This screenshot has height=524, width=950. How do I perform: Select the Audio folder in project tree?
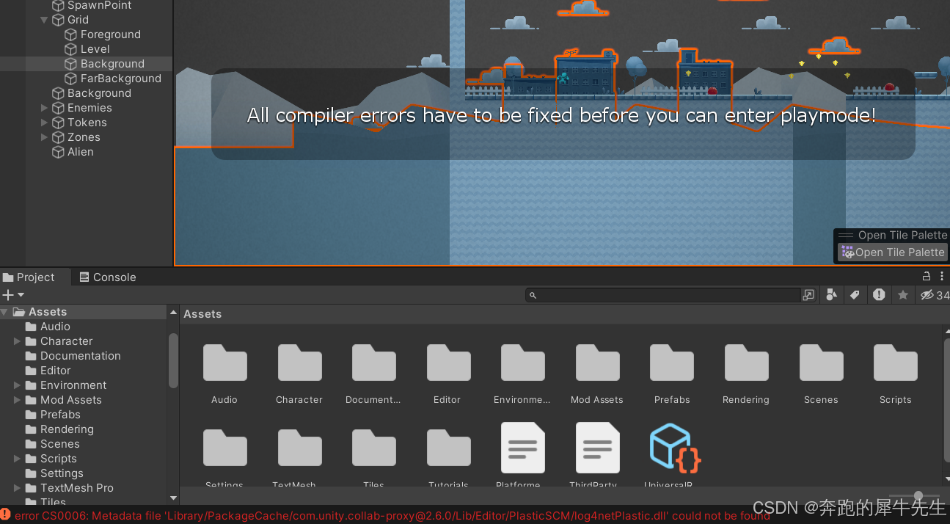pyautogui.click(x=55, y=327)
